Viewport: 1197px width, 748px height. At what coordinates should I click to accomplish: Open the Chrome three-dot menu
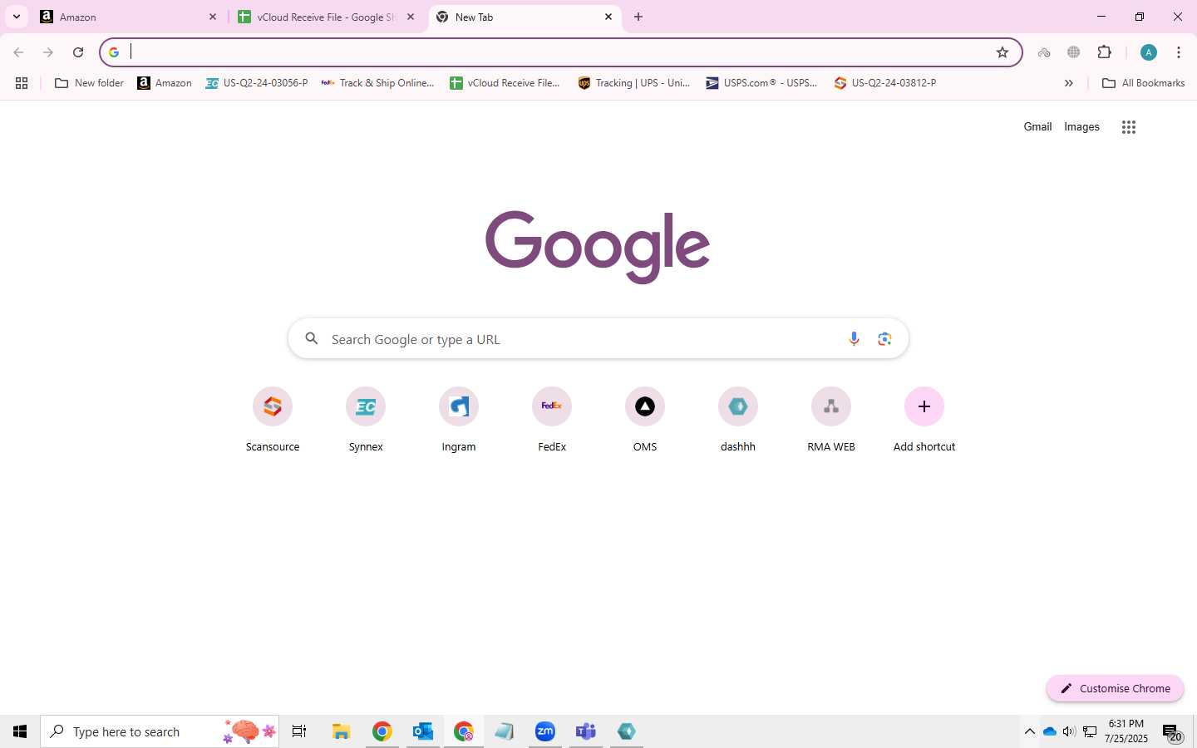tap(1179, 52)
